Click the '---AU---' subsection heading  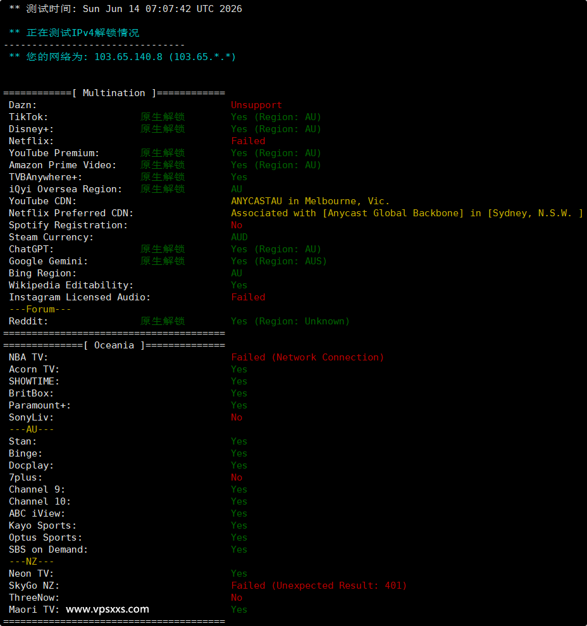(31, 429)
